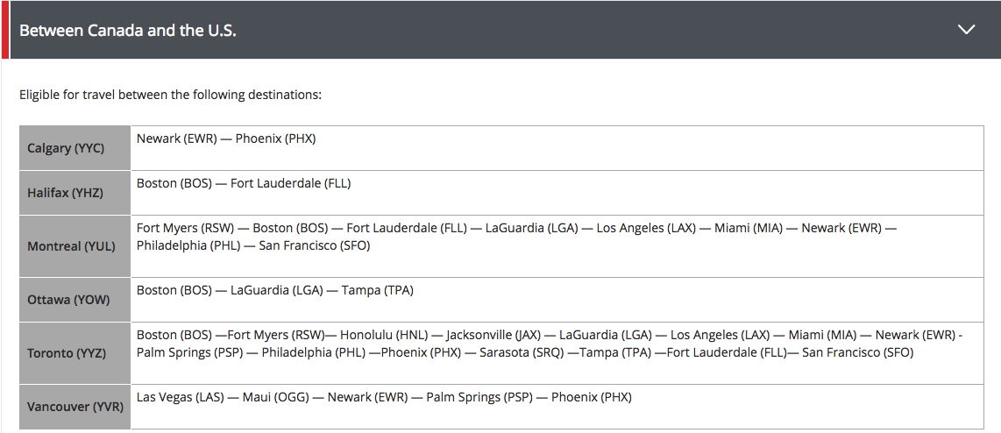
Task: Select the Halifax (YHZ) row header
Action: pyautogui.click(x=66, y=193)
